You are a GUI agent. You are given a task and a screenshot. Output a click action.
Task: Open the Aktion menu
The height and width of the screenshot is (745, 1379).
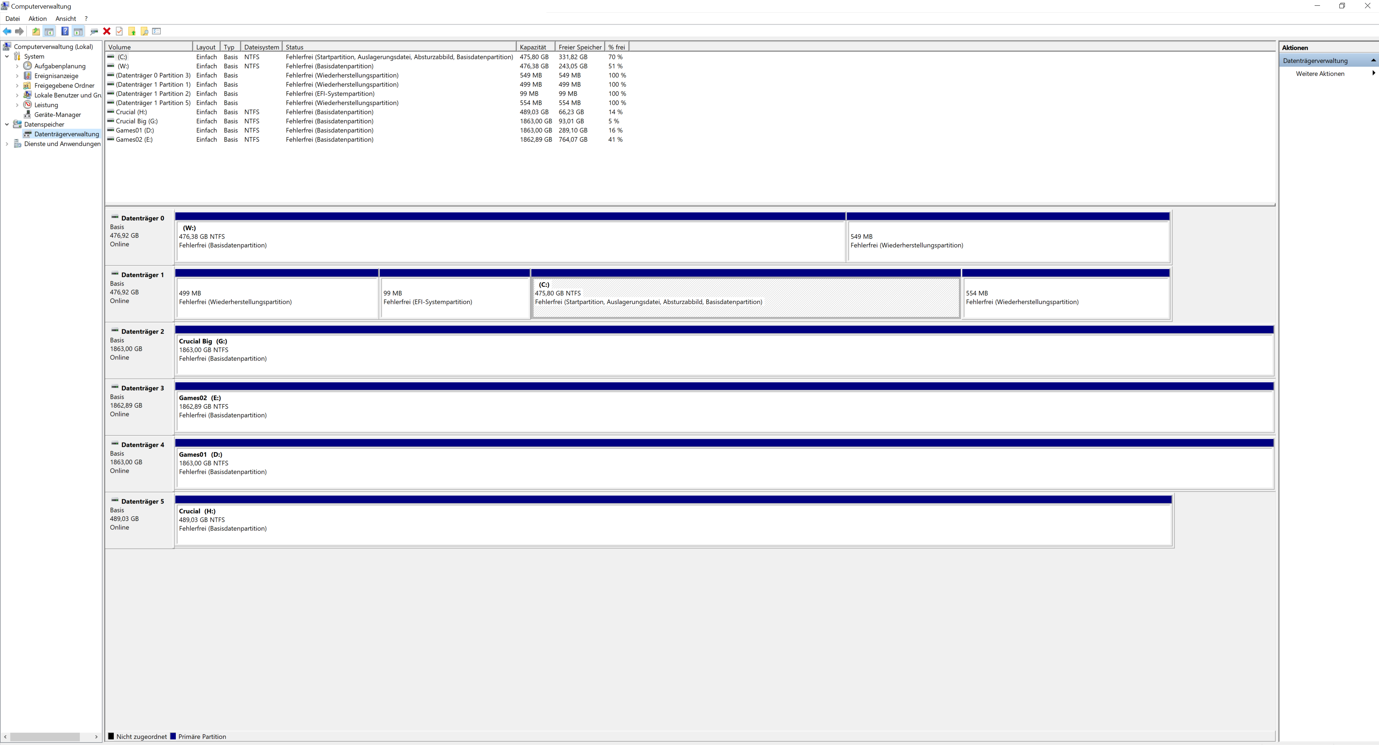coord(37,19)
